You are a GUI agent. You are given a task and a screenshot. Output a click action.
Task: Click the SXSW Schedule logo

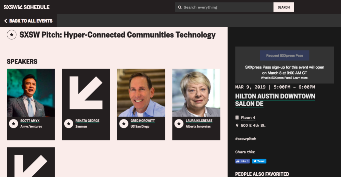pos(27,7)
